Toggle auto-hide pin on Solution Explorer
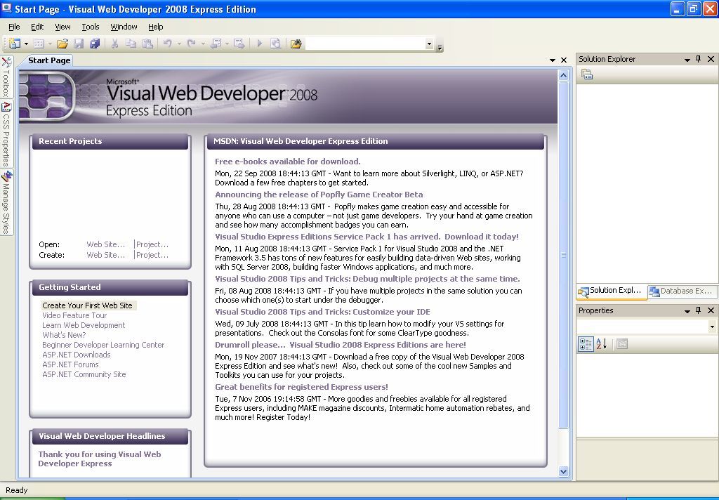The width and height of the screenshot is (719, 500). (699, 60)
